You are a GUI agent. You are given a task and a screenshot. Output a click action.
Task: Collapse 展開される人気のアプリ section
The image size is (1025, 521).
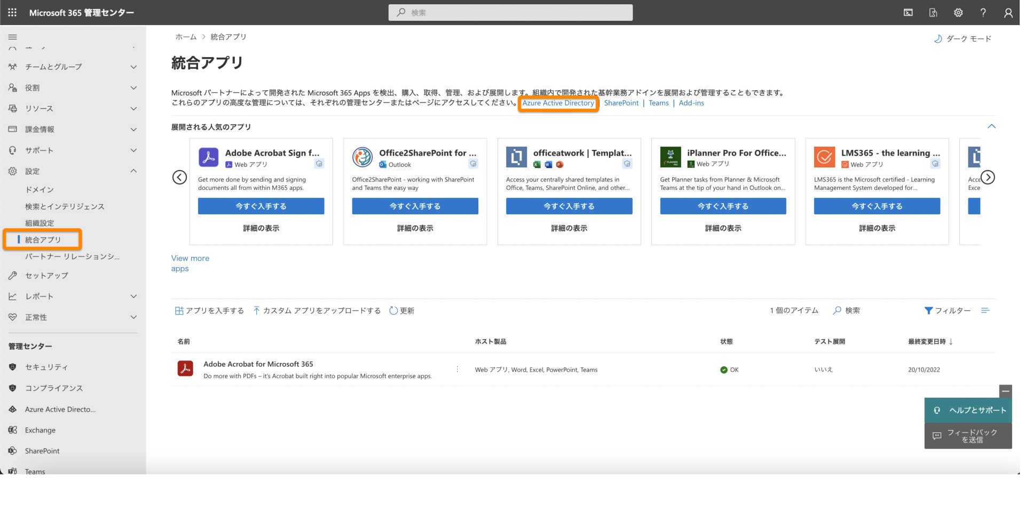(991, 127)
